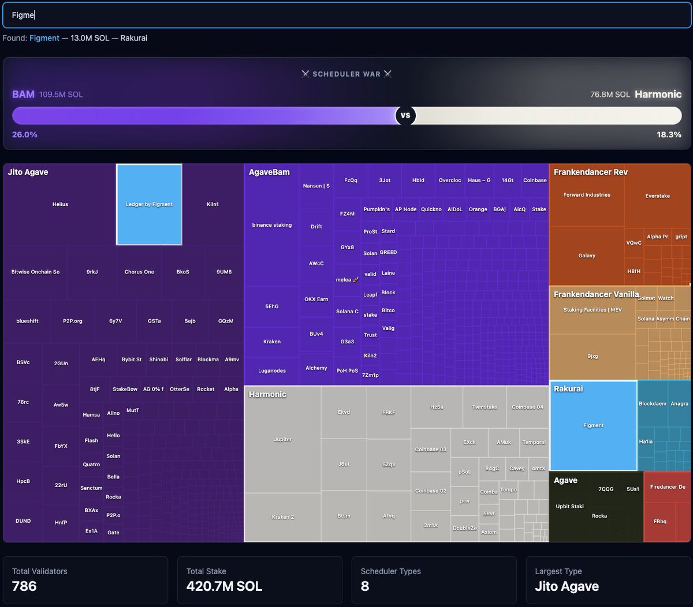Select the Solflar validator tile
Viewport: 693px width, 607px height.
184,359
